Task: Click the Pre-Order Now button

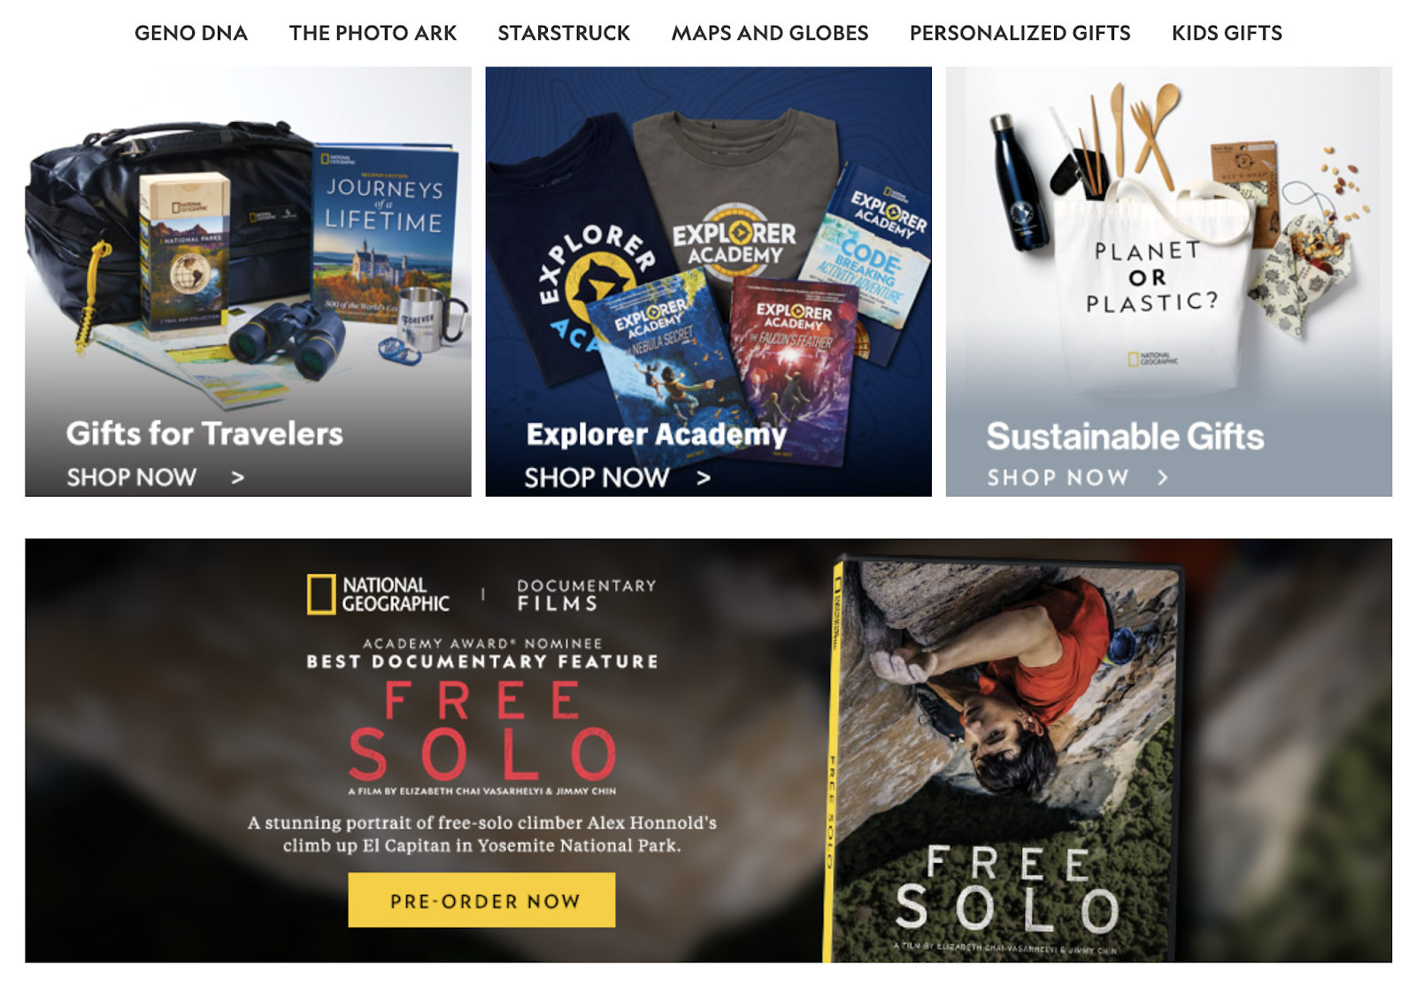Action: (x=481, y=900)
